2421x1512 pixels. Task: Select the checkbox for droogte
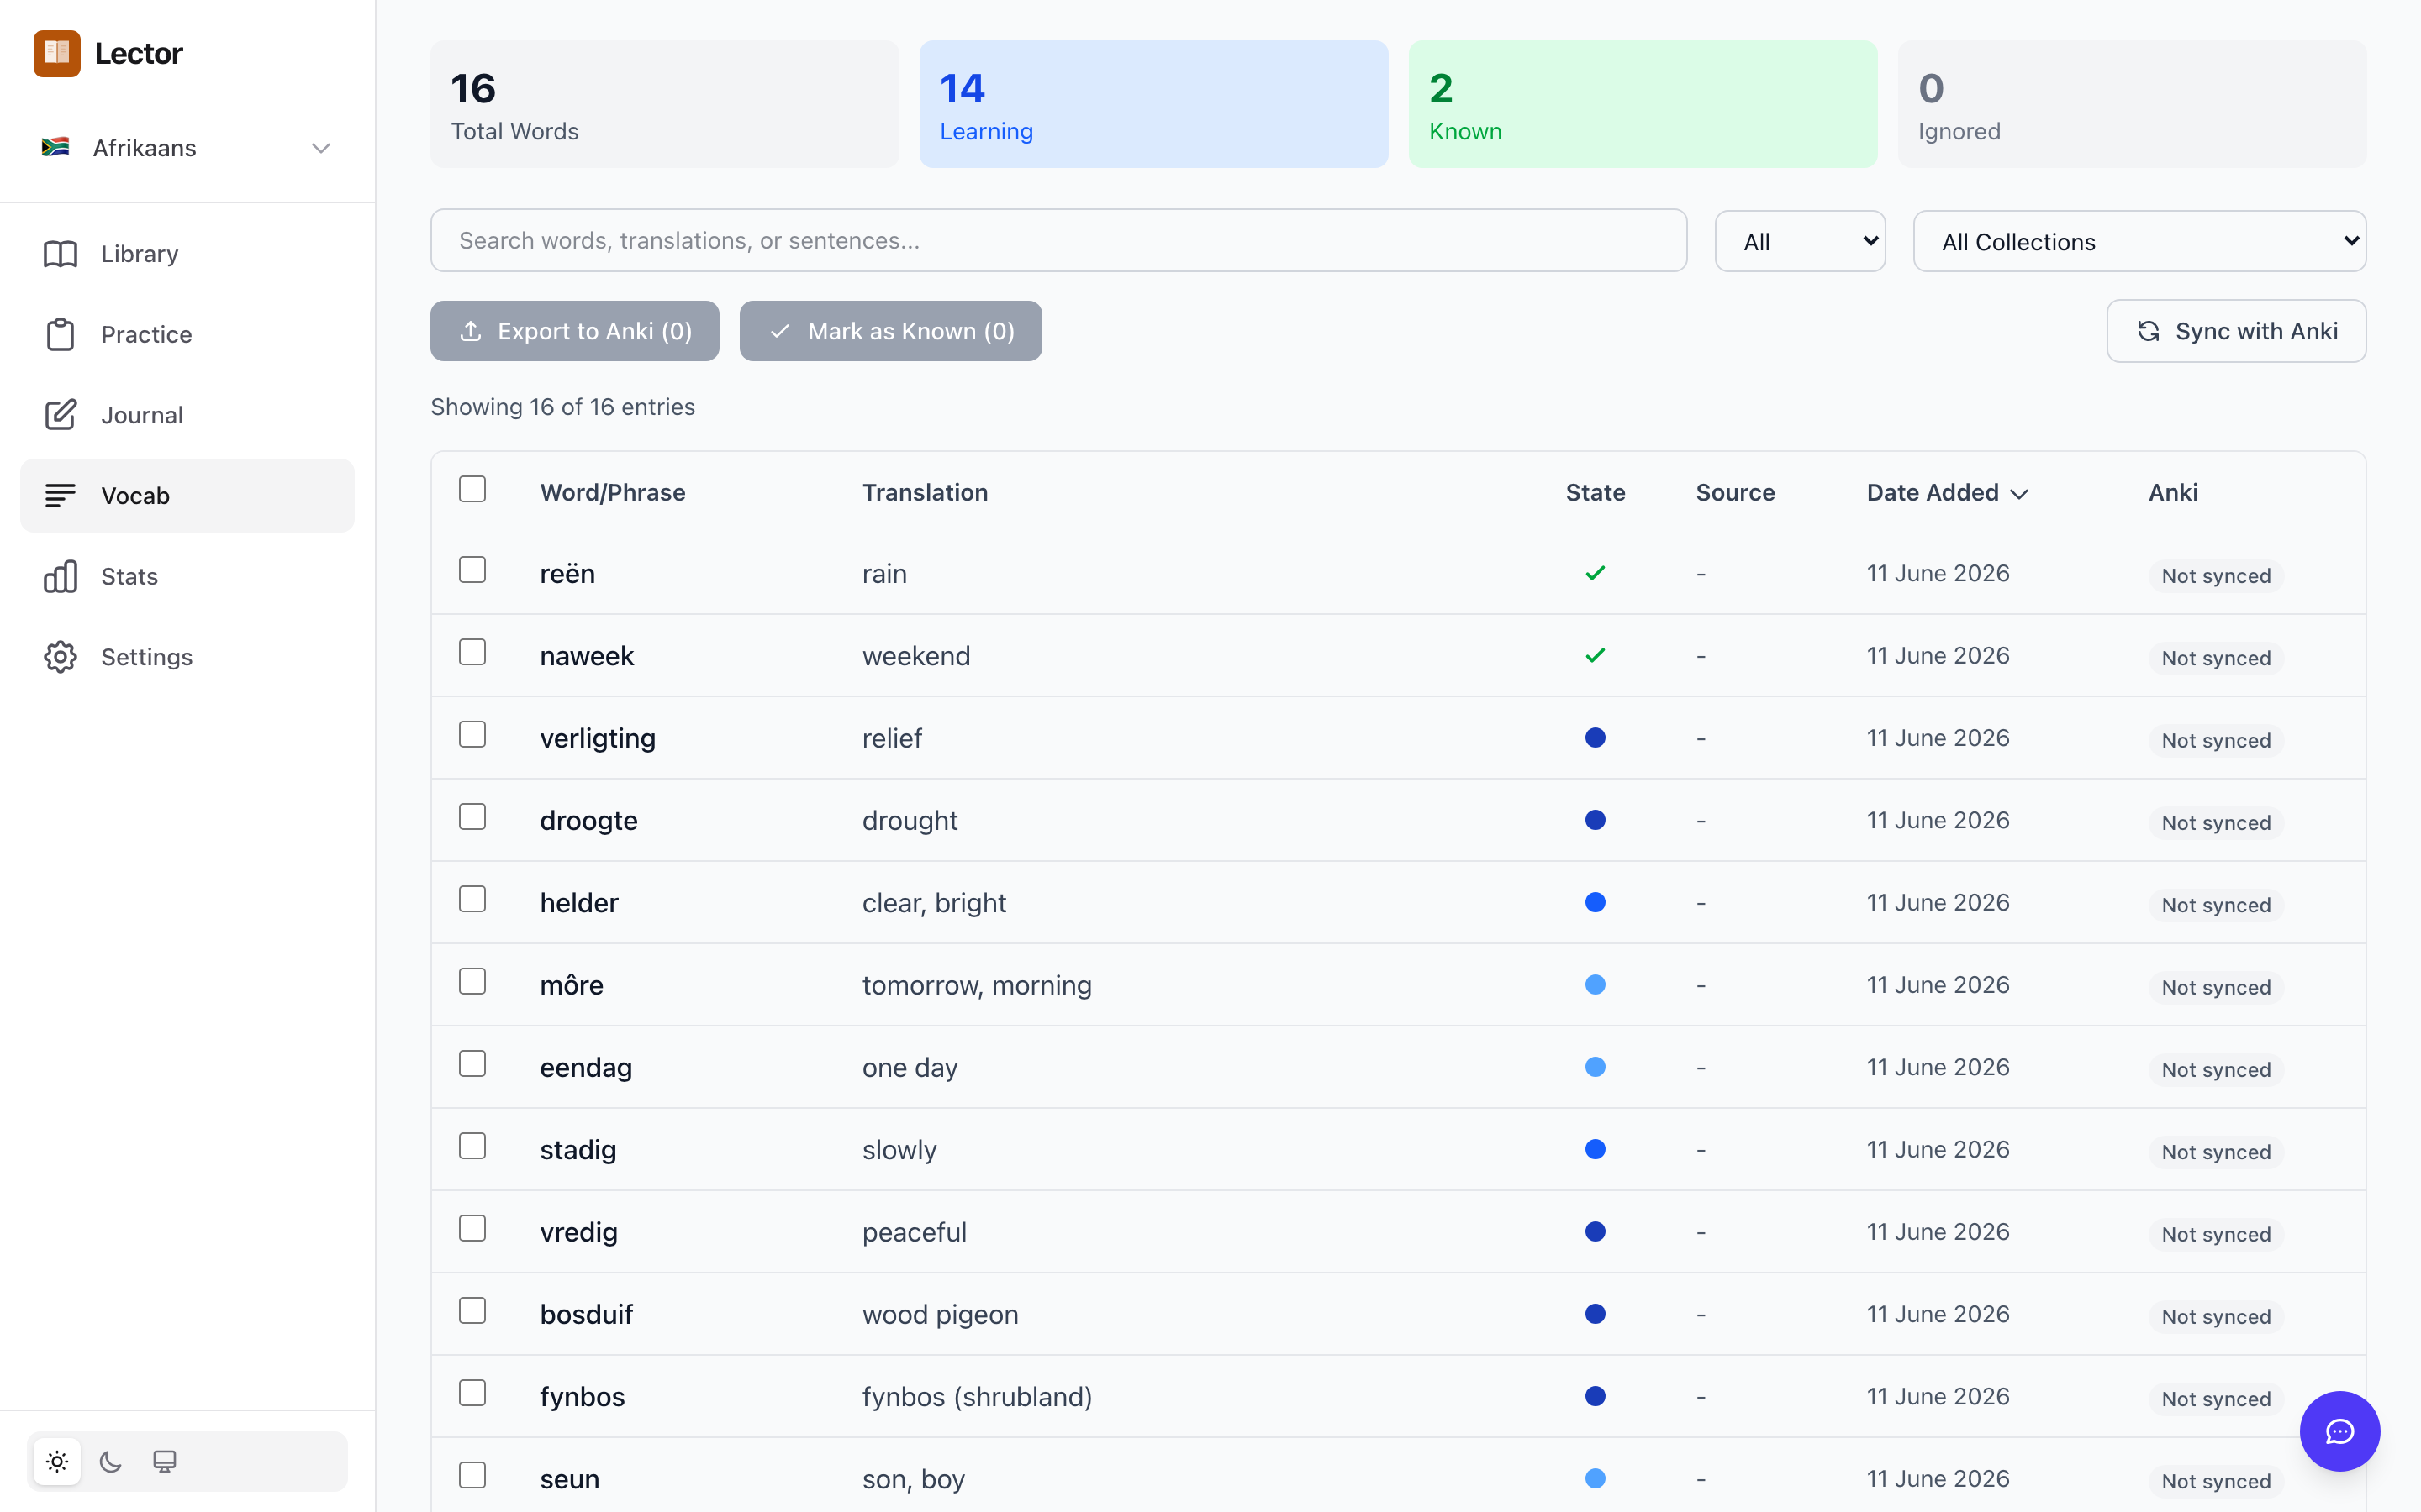coord(472,817)
